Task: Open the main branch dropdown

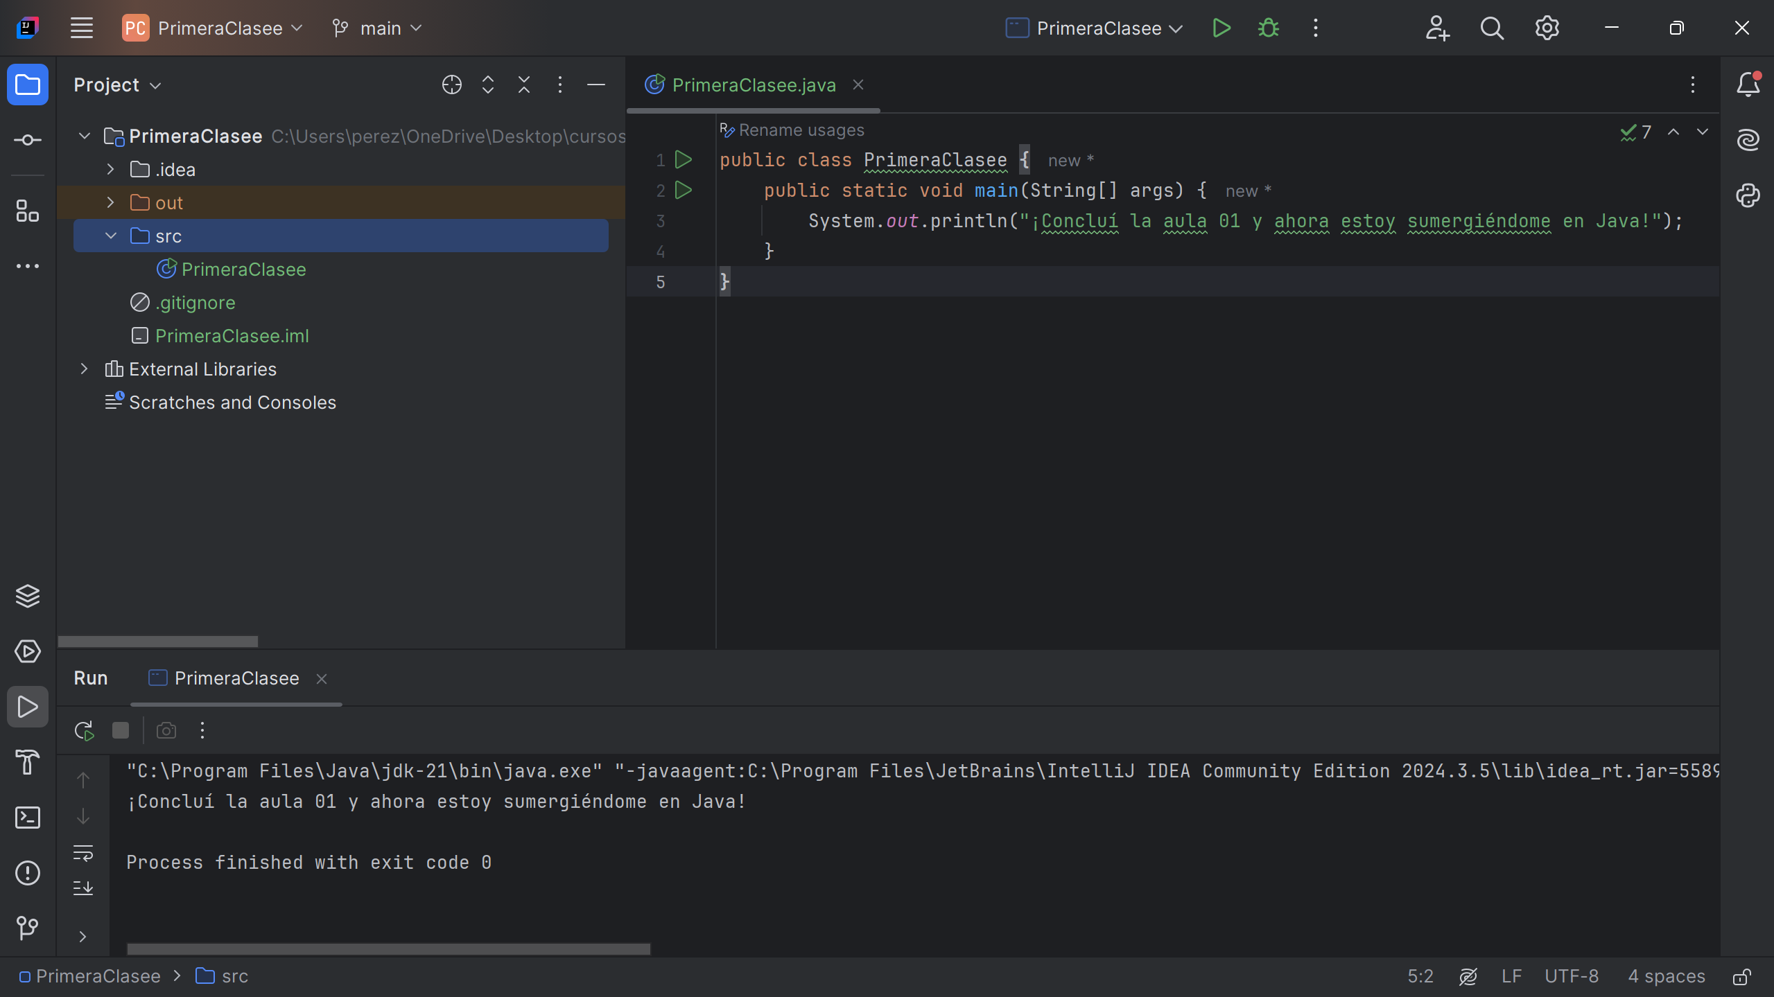Action: click(x=377, y=28)
